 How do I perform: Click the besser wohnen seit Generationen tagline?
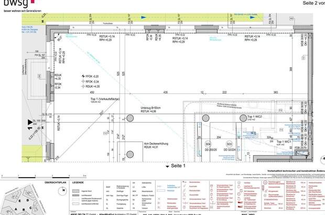pyautogui.click(x=23, y=11)
